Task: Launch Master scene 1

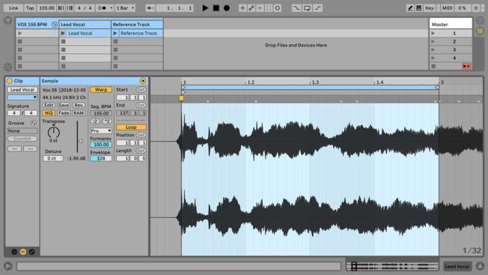Action: coord(433,33)
